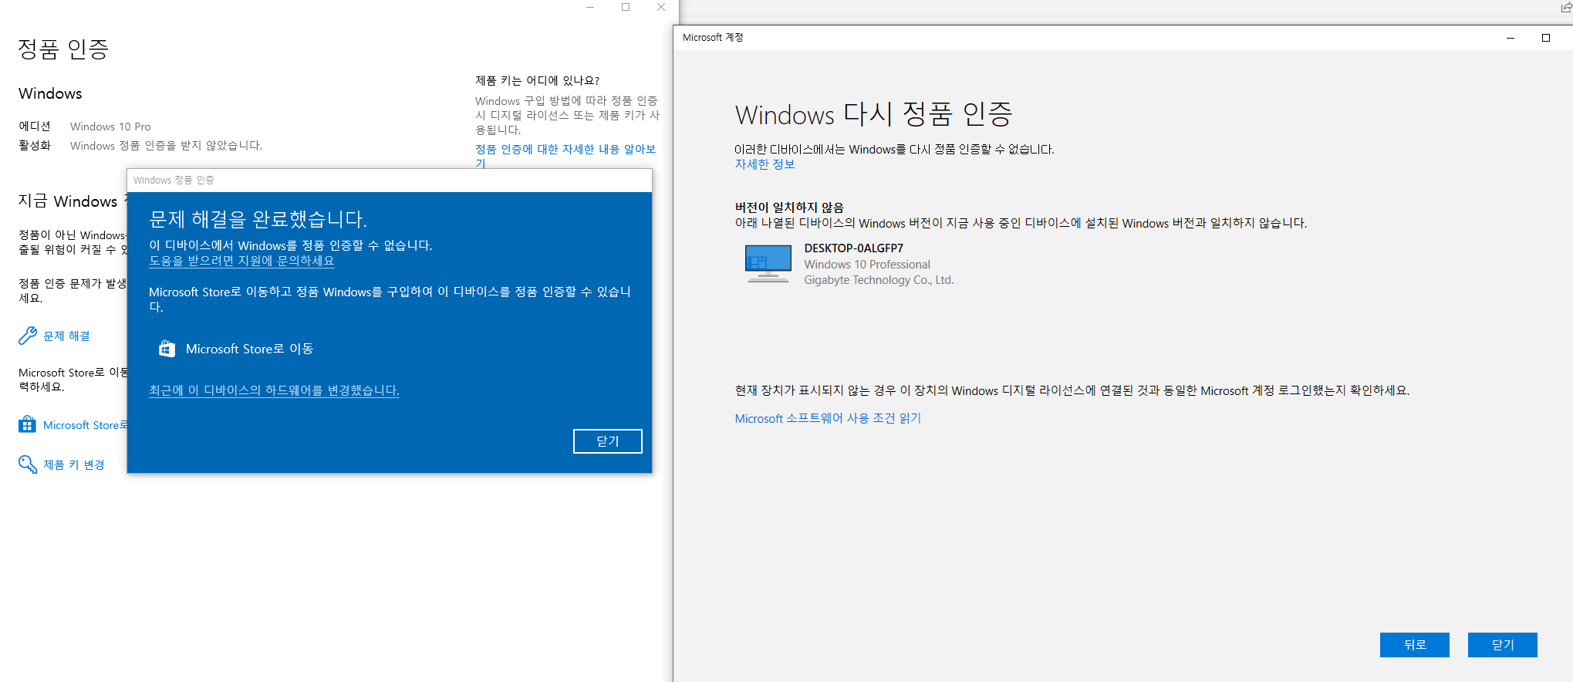1573x682 pixels.
Task: Open 정품 인증에 대한 자세한 내용 알아보기 link
Action: pyautogui.click(x=565, y=156)
